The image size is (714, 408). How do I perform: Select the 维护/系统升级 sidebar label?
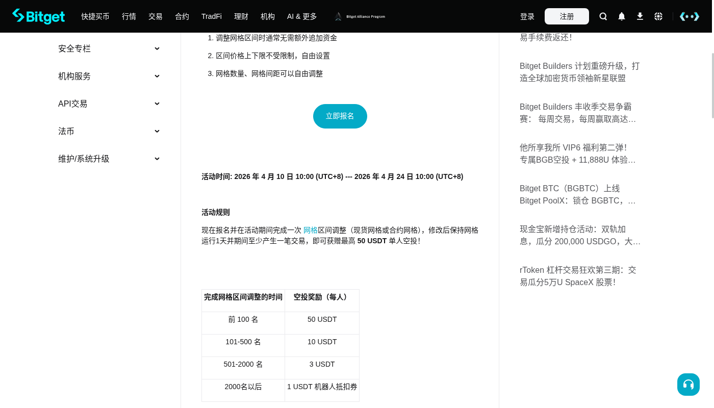tap(84, 159)
